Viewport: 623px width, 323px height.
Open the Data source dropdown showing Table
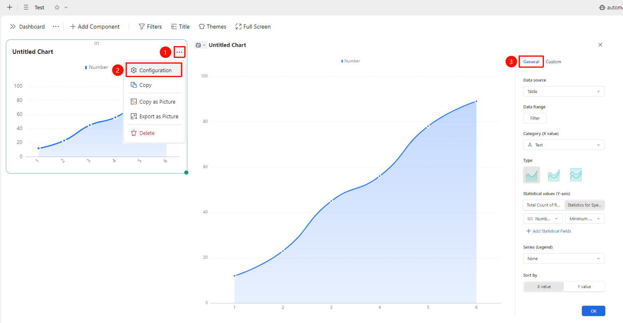(x=564, y=91)
